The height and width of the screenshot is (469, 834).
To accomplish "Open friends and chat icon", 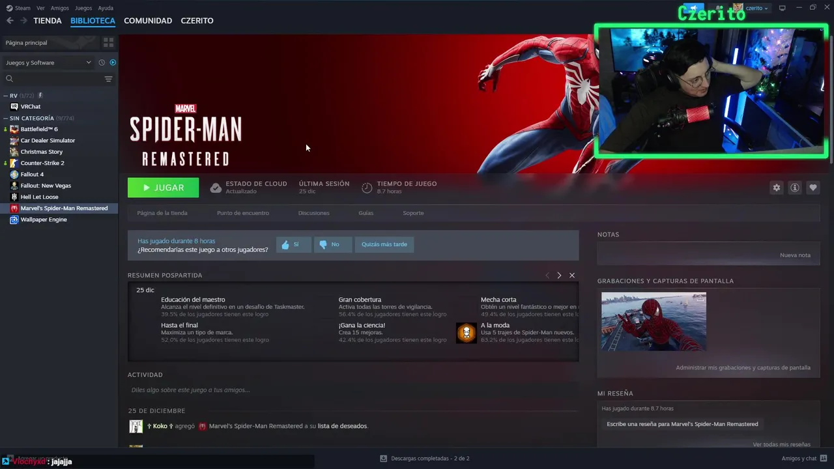I will coord(824,459).
